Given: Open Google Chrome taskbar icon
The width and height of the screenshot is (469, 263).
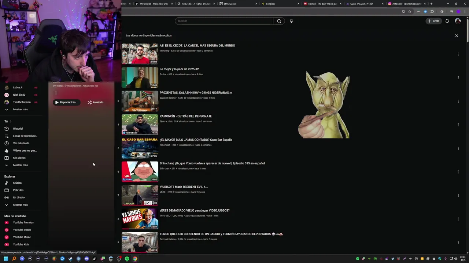Looking at the screenshot, I should 135,259.
